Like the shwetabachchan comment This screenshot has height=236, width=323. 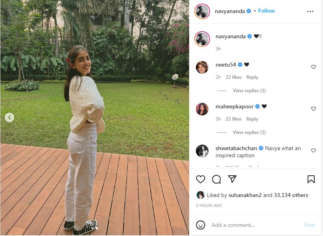point(313,150)
